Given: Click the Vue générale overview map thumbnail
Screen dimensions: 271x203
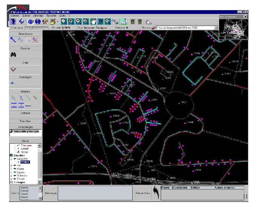Looking at the screenshot, I should coord(233,29).
